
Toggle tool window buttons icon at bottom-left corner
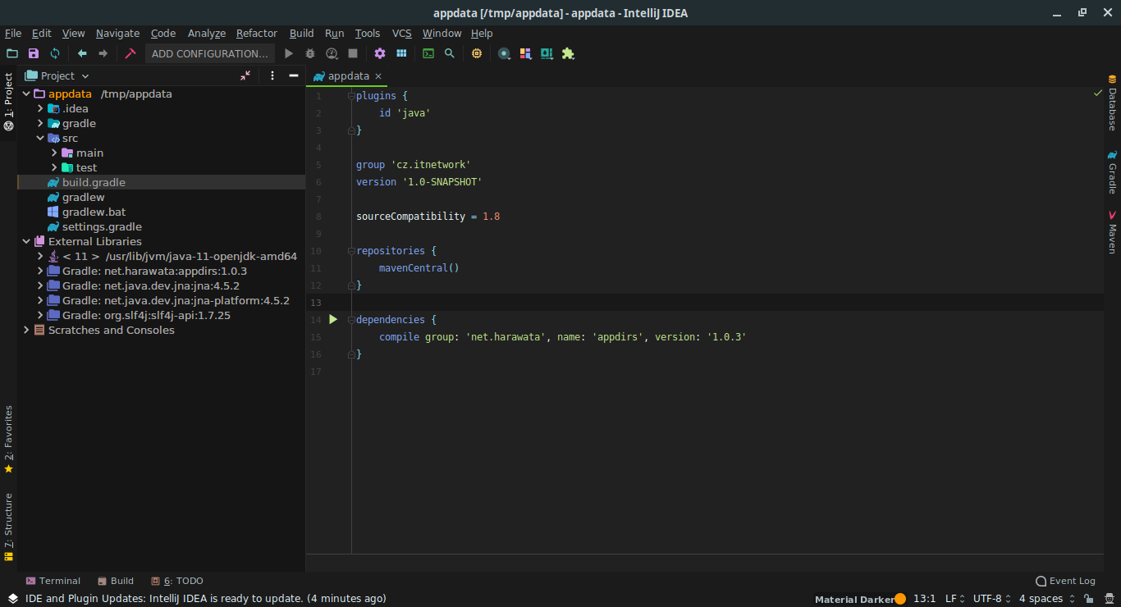coord(12,599)
